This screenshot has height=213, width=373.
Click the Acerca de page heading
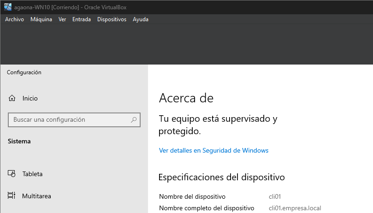186,98
